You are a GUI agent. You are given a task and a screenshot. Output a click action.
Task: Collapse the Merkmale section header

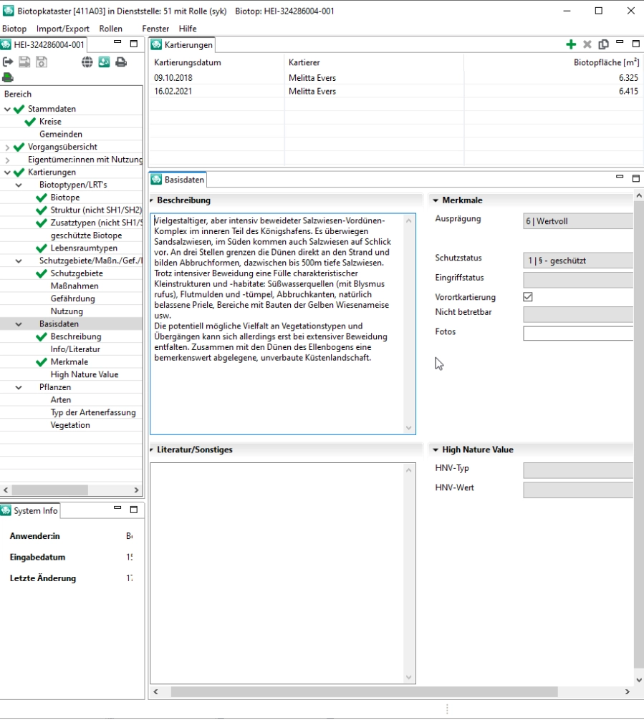coord(435,200)
